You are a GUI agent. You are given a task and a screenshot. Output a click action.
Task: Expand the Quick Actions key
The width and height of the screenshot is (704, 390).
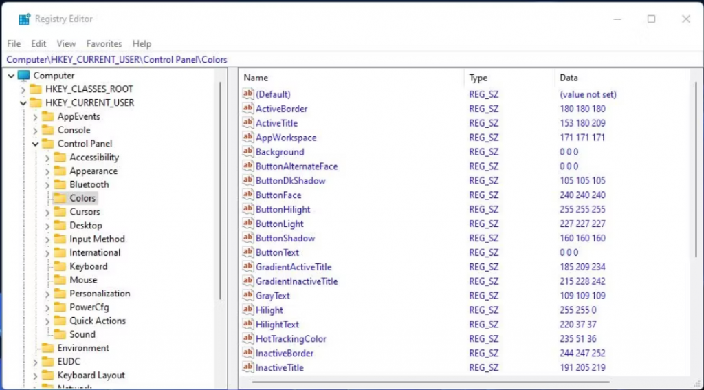coord(47,321)
